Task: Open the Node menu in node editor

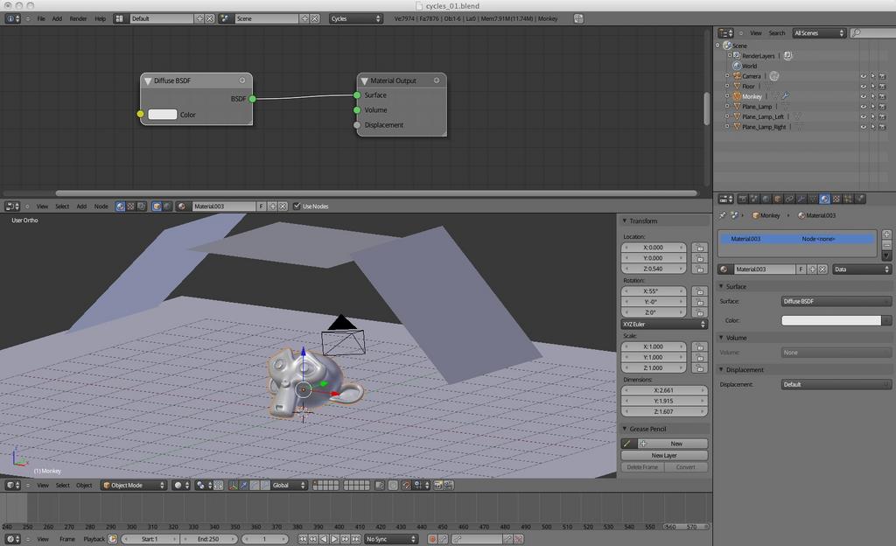Action: [101, 206]
